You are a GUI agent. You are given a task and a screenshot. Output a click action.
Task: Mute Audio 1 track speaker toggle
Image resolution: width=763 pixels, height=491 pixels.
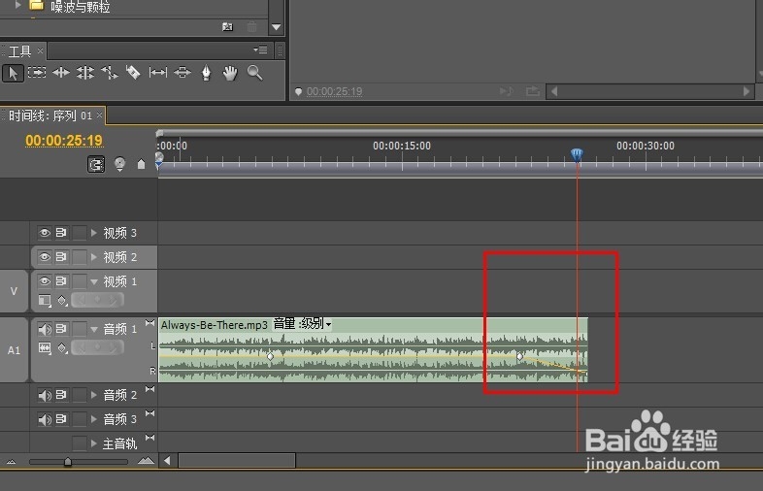point(45,329)
